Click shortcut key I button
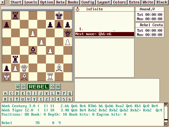169x127 pixels. point(35,93)
